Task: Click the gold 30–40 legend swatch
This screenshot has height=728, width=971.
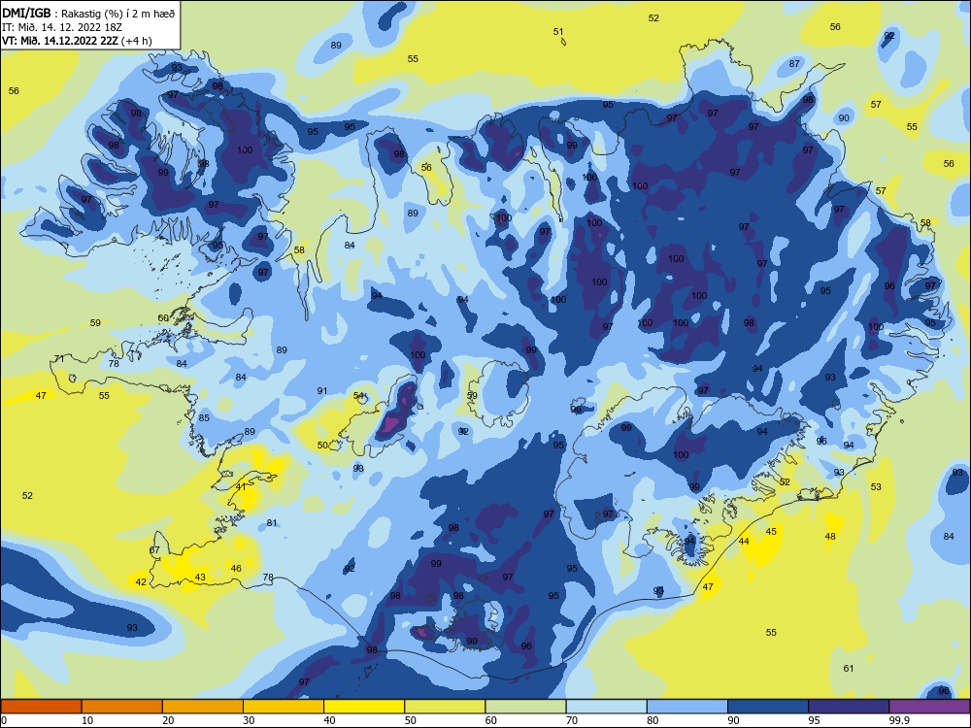Action: (284, 707)
